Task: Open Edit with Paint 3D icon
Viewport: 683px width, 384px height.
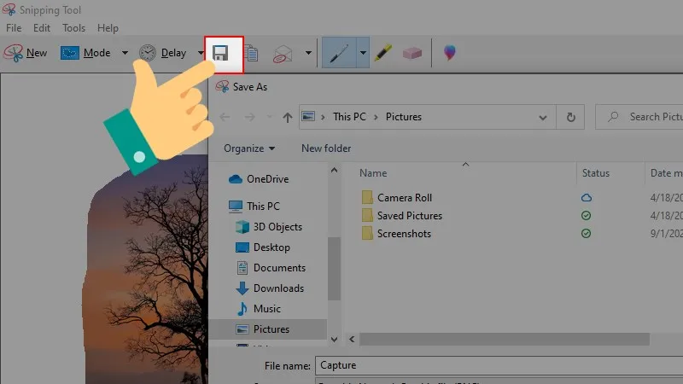Action: coord(449,53)
